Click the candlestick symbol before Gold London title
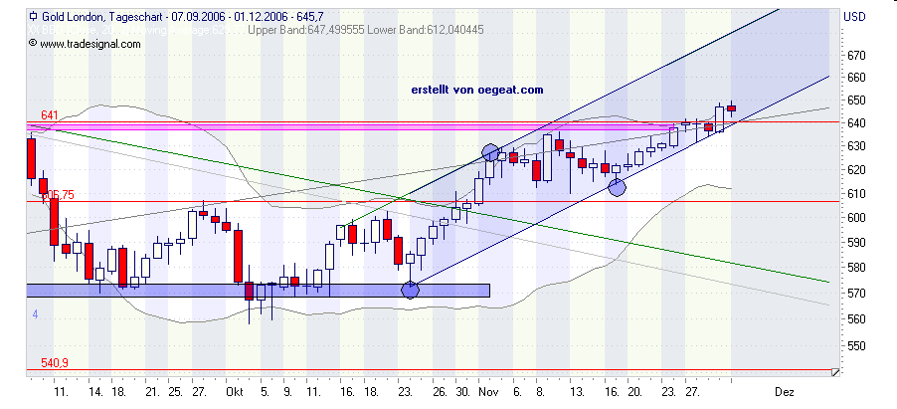 (x=33, y=17)
